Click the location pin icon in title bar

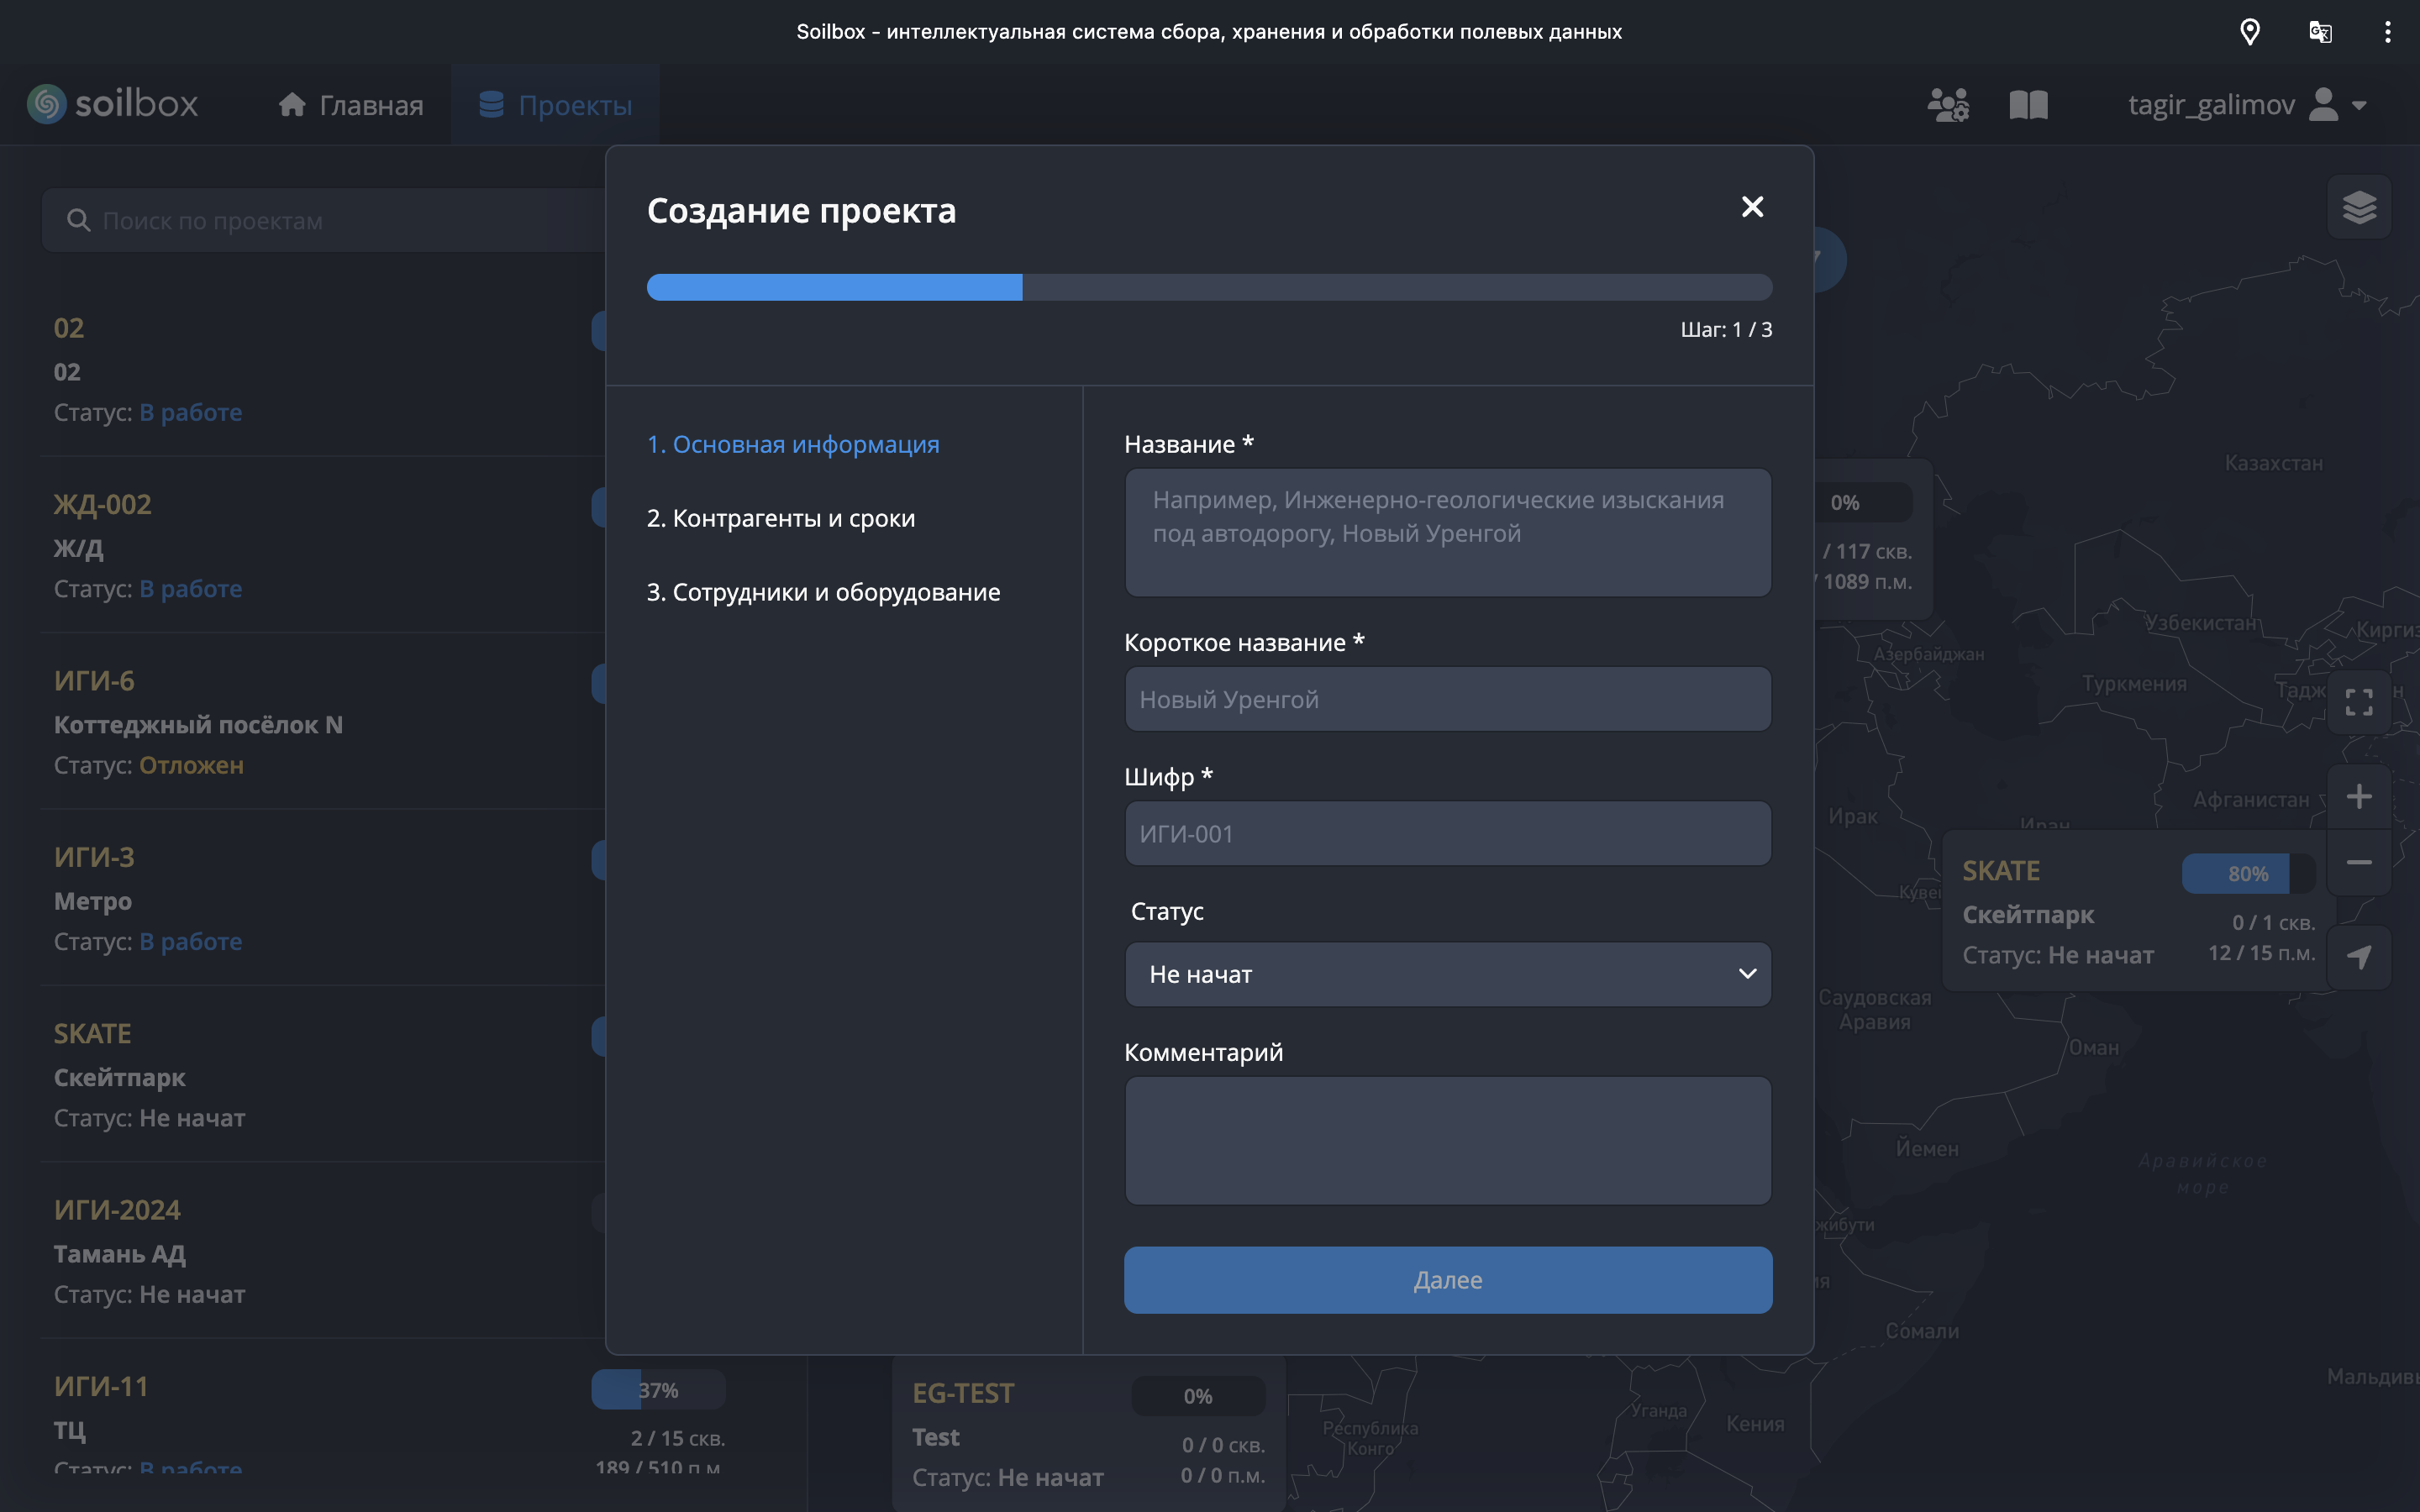(x=2250, y=32)
